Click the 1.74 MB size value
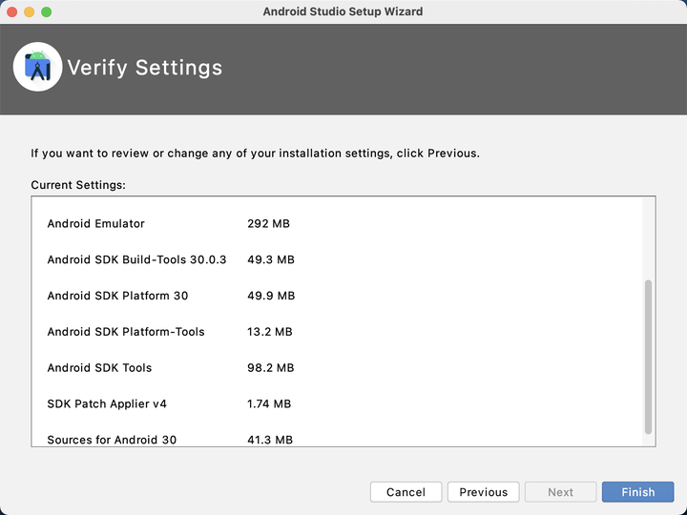687x515 pixels. click(x=269, y=403)
